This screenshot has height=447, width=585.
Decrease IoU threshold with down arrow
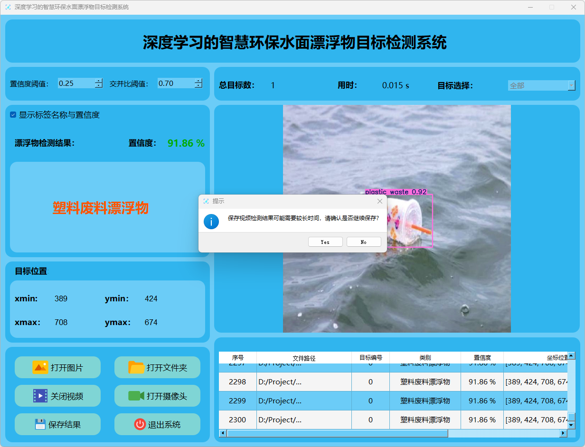(198, 86)
